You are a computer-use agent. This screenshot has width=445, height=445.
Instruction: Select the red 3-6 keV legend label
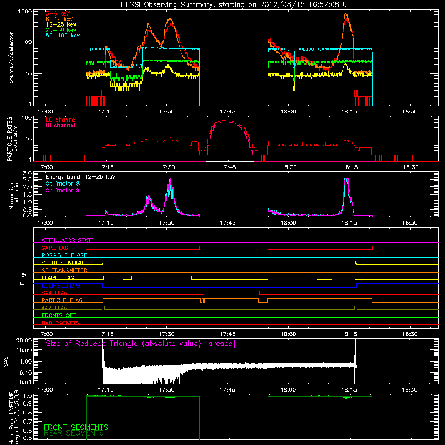pyautogui.click(x=58, y=13)
